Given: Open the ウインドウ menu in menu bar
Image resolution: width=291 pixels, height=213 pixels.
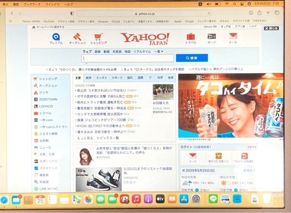Looking at the screenshot, I should tap(52, 4).
